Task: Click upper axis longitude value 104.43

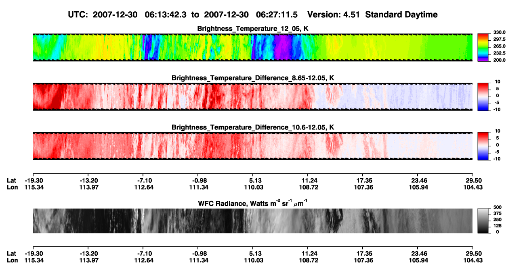Action: pyautogui.click(x=473, y=187)
